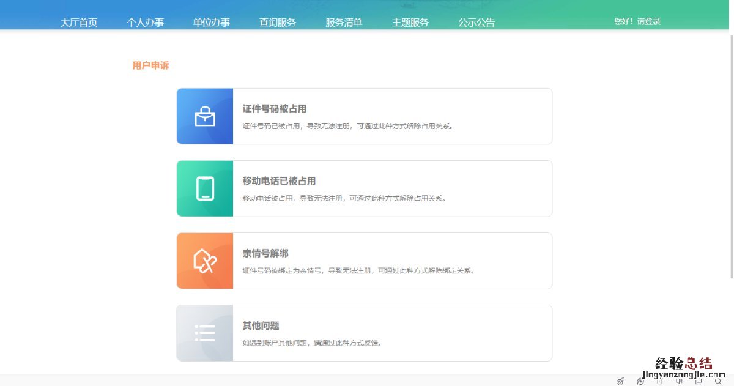
Task: Select the 证件号码被占用 appeal title
Action: [x=275, y=109]
